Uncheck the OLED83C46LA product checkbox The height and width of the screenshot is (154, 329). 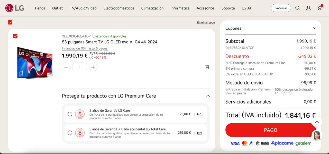pyautogui.click(x=15, y=36)
